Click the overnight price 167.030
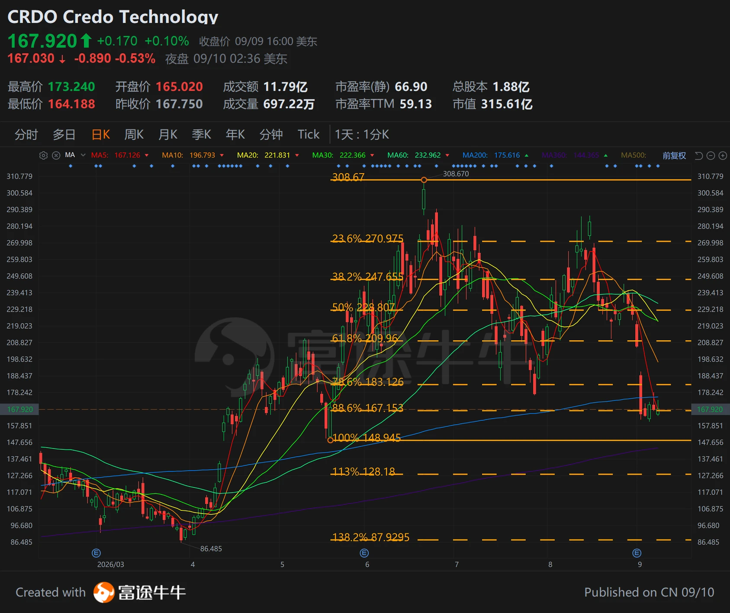 coord(31,58)
